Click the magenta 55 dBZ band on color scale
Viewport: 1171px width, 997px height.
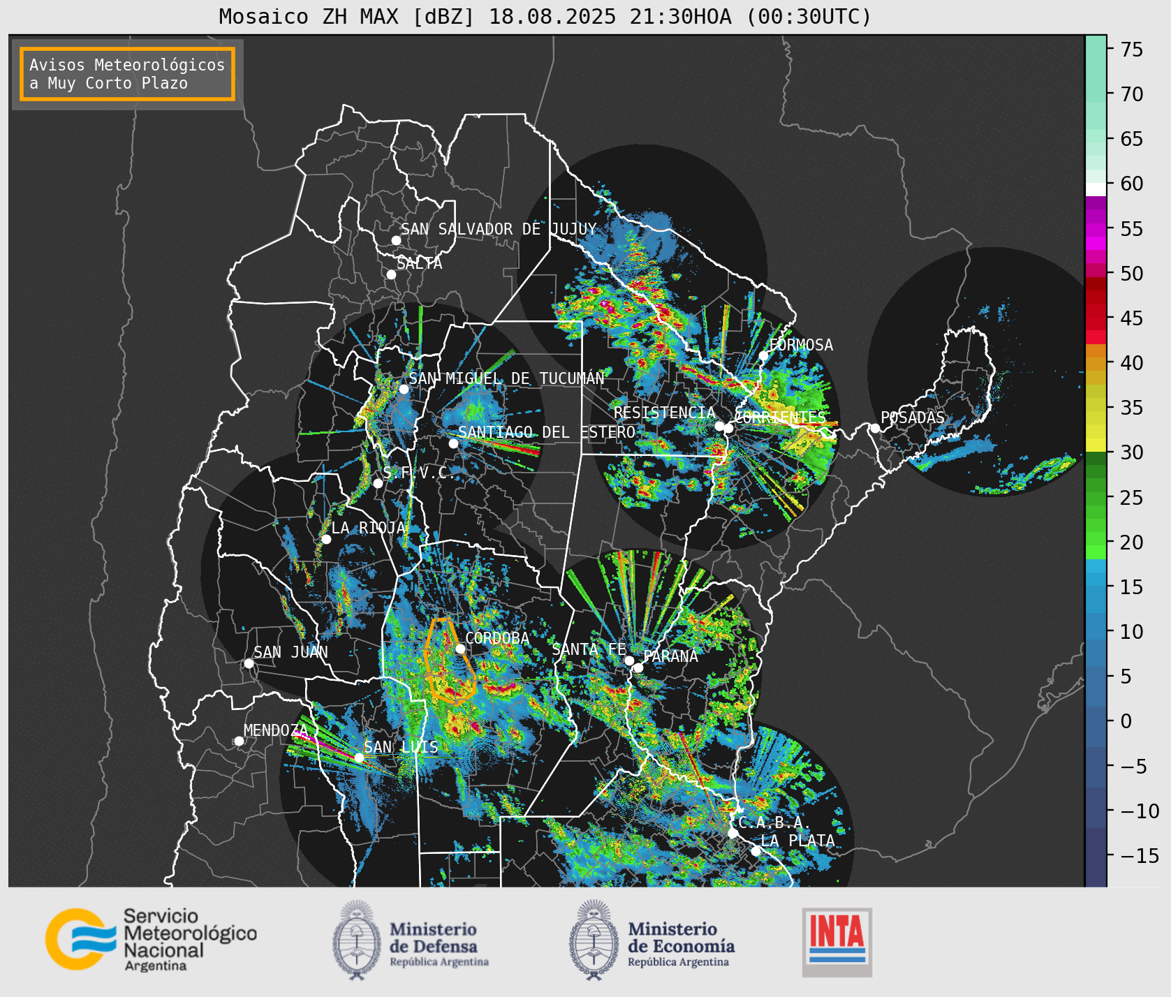1096,230
